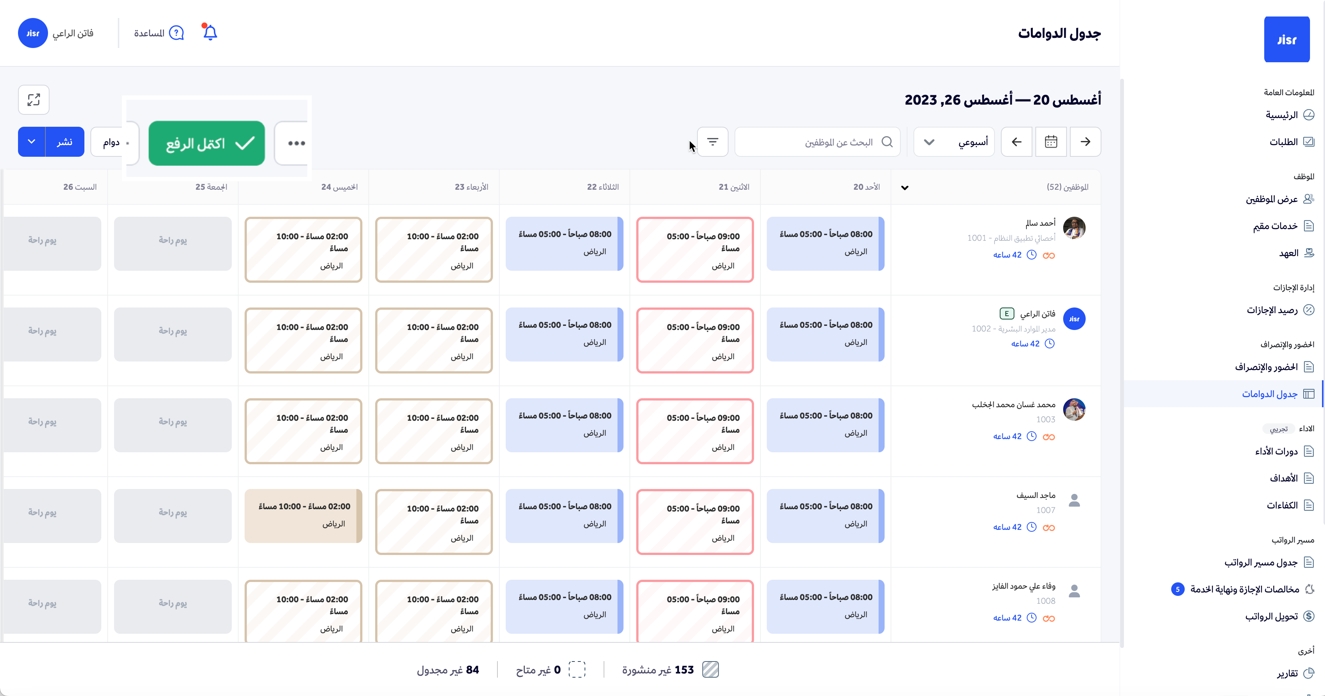The width and height of the screenshot is (1325, 696).
Task: Click the notification bell icon
Action: coord(210,33)
